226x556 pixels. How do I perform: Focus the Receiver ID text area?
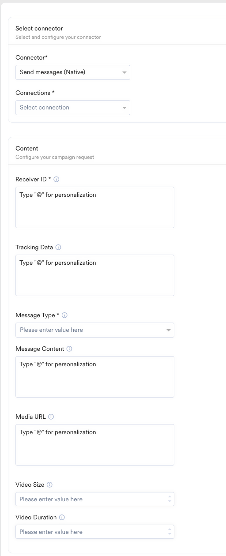95,207
